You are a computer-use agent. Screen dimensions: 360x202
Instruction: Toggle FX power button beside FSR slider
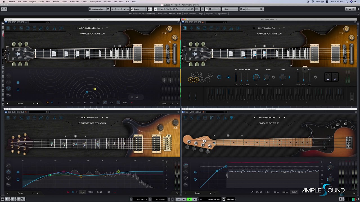[x=315, y=77]
